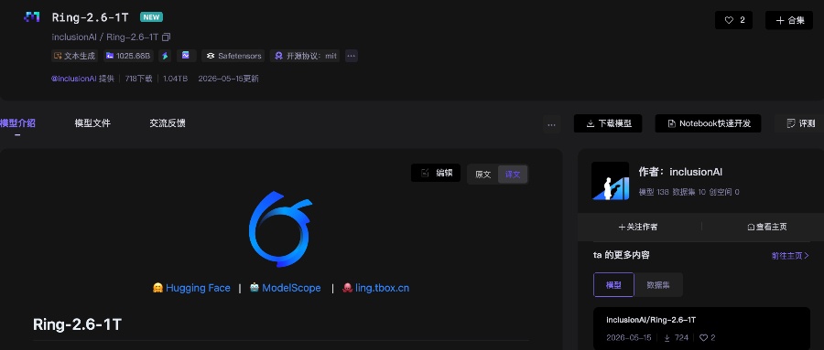The image size is (824, 350).
Task: Click the Safetensors tag
Action: coord(233,56)
